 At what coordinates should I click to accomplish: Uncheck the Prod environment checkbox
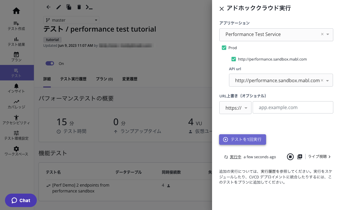pyautogui.click(x=224, y=47)
